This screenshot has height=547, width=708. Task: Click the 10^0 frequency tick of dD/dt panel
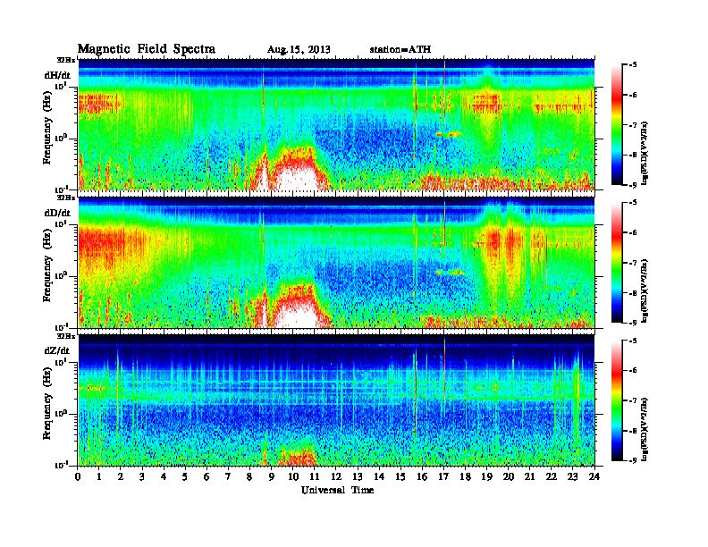tap(61, 275)
